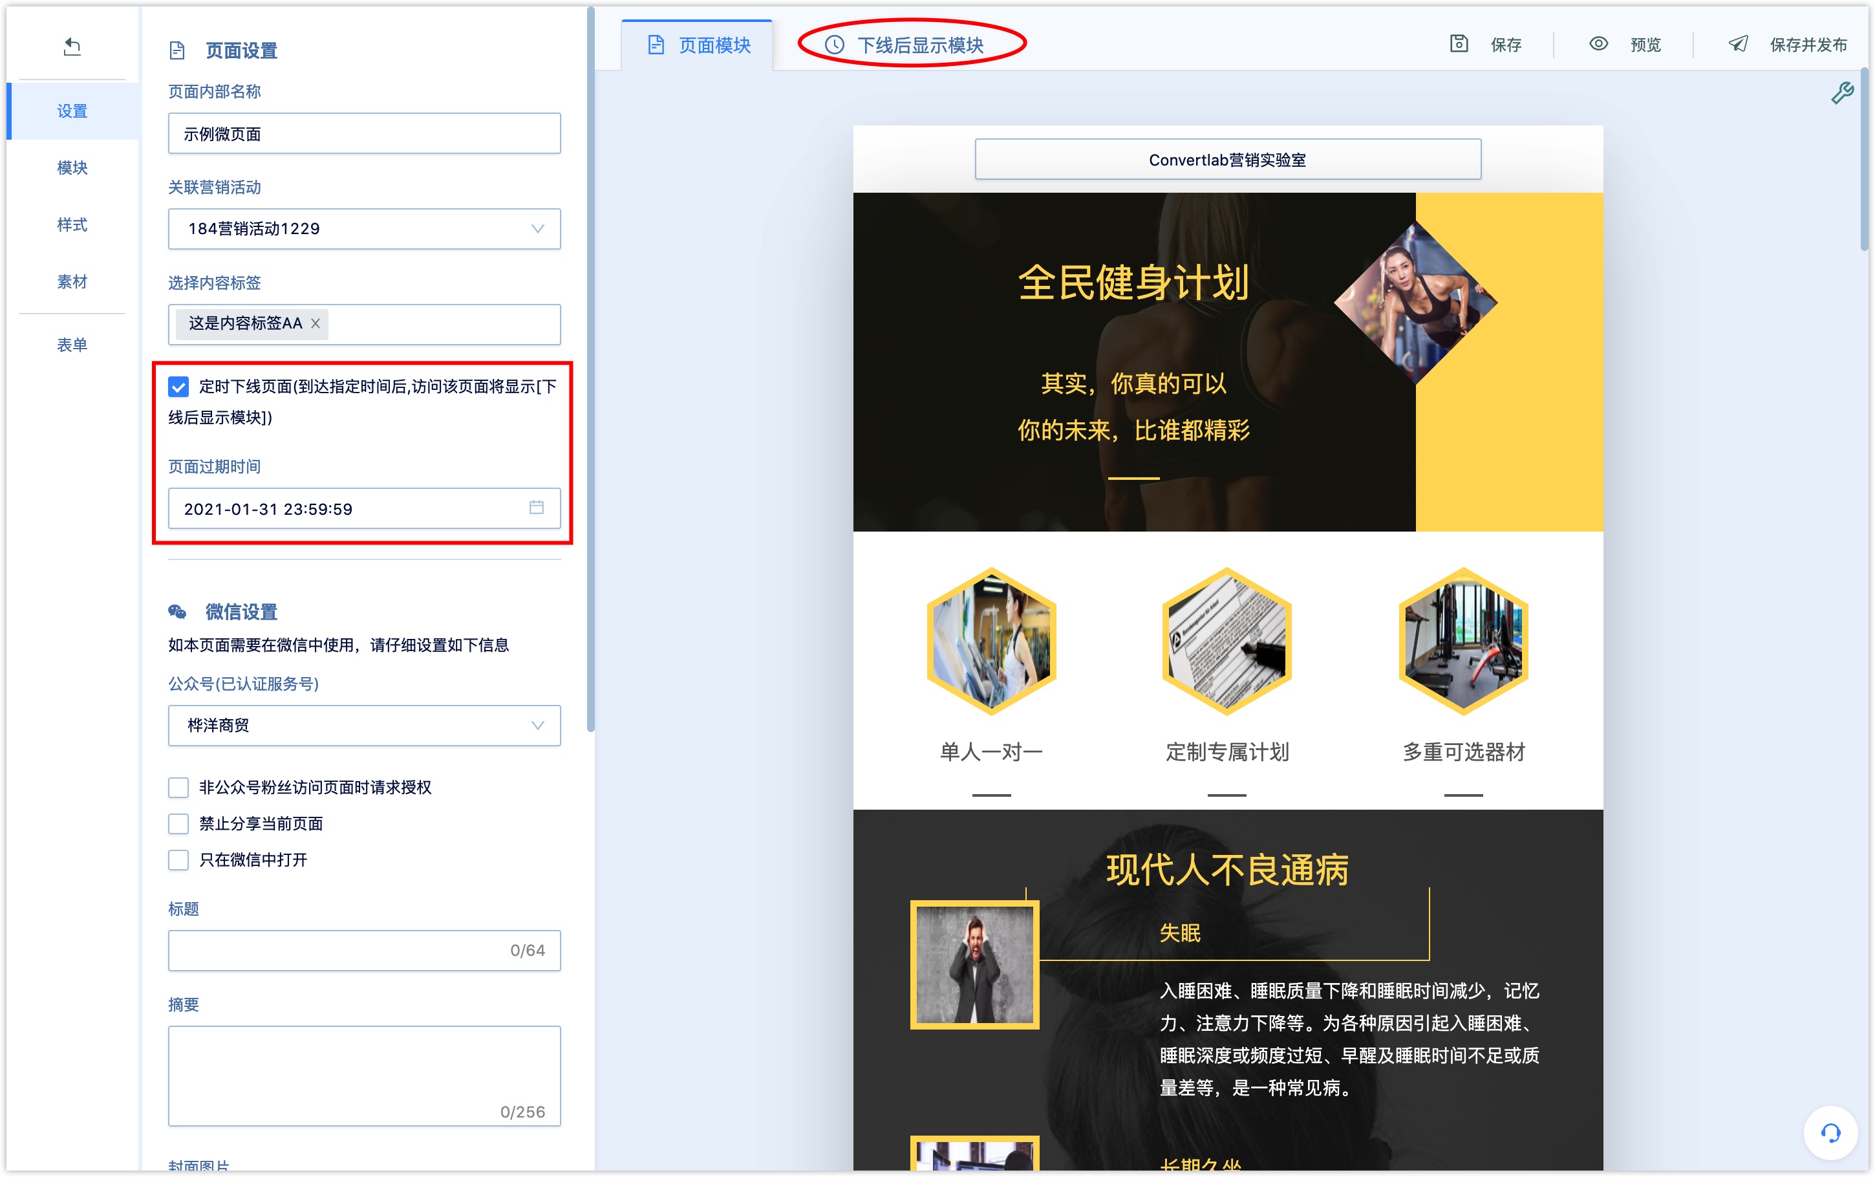
Task: Select the diamond-shaped fitness woman image
Action: [x=1415, y=303]
